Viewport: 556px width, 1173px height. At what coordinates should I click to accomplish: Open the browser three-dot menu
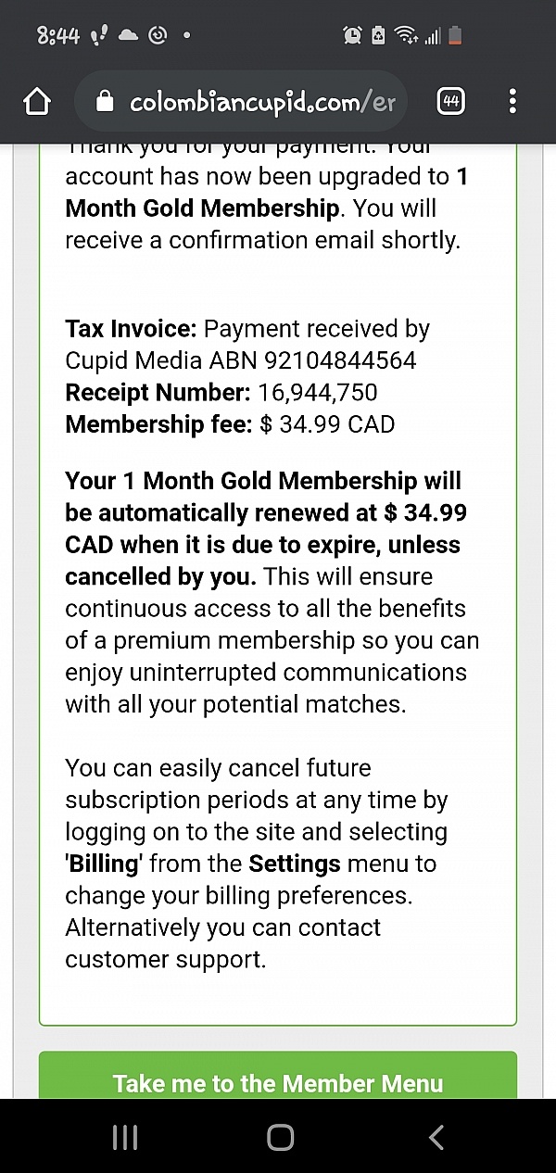[x=512, y=102]
